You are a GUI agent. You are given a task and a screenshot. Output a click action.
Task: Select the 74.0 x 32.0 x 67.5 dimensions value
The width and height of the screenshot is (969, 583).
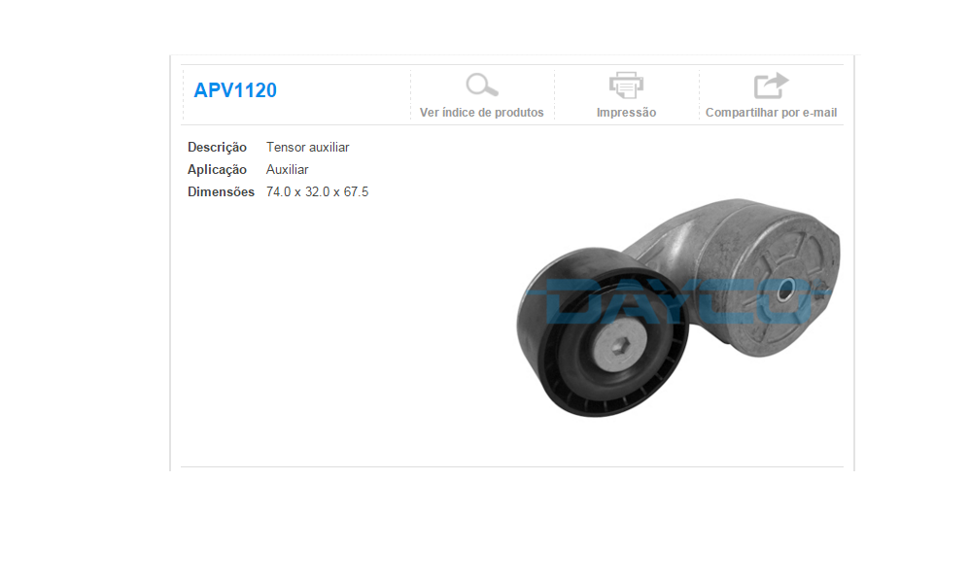317,192
